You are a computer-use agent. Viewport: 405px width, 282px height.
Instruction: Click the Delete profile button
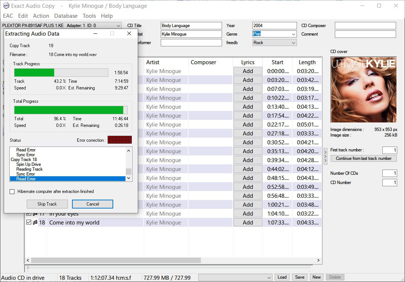335,277
